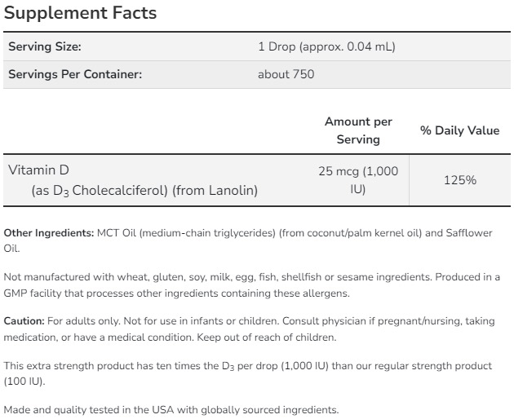Select the 1 Drop serving size value
Screen dimensions: 514x419
tap(326, 47)
